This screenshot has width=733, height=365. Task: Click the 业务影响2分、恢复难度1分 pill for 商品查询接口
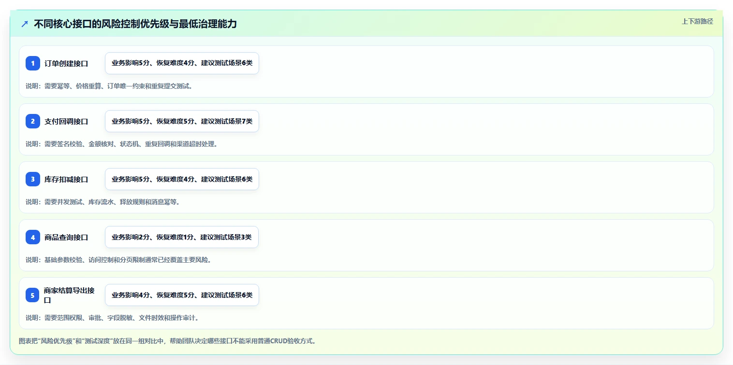(182, 237)
